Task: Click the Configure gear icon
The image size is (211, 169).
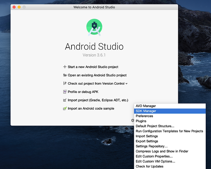Action: pos(132,120)
